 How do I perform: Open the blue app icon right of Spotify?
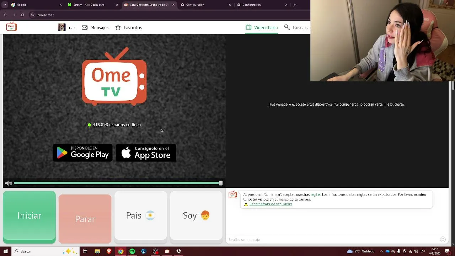(x=144, y=251)
